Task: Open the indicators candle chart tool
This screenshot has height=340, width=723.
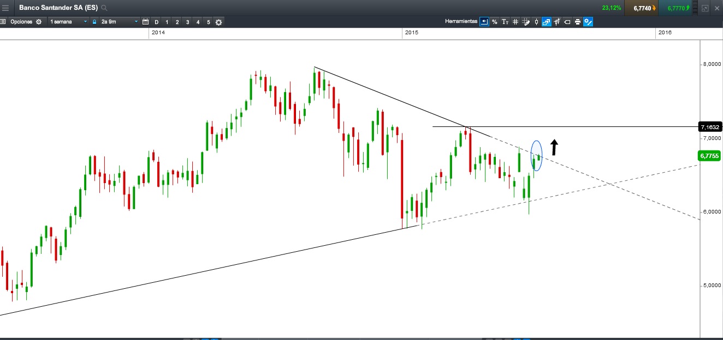Action: 557,22
